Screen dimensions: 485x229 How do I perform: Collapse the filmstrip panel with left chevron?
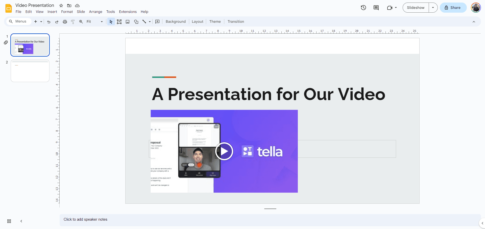pos(21,221)
